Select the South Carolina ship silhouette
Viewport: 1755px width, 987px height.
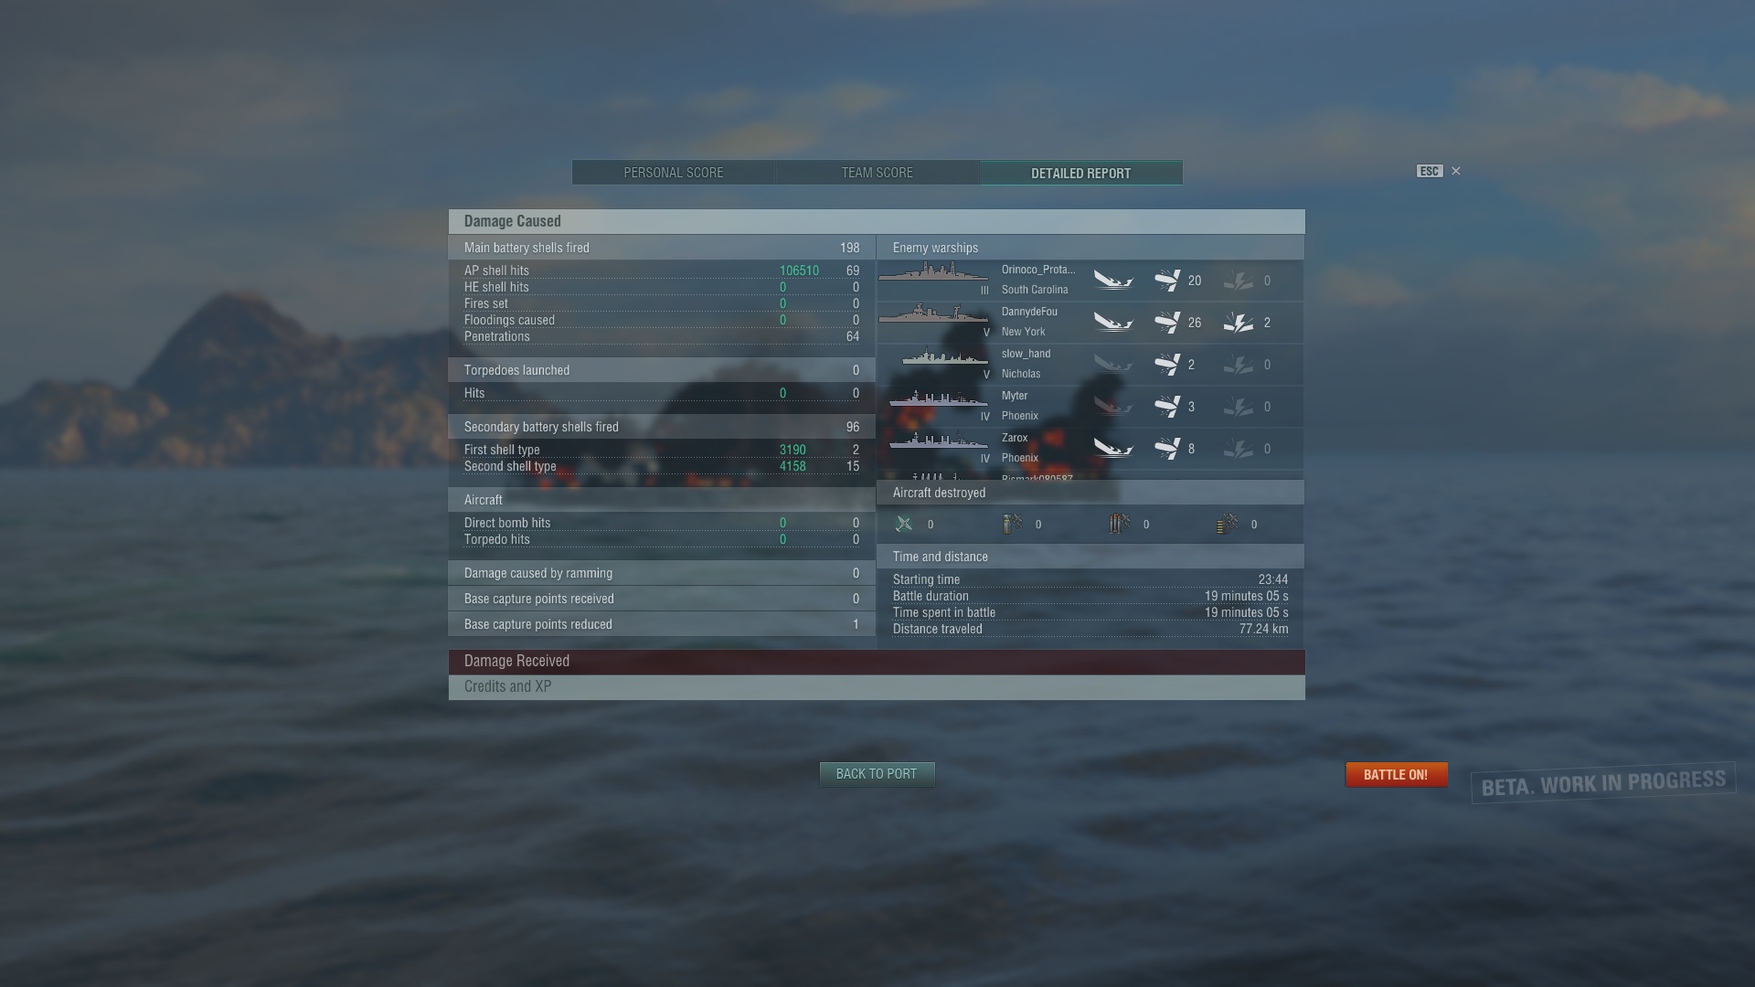pos(933,271)
